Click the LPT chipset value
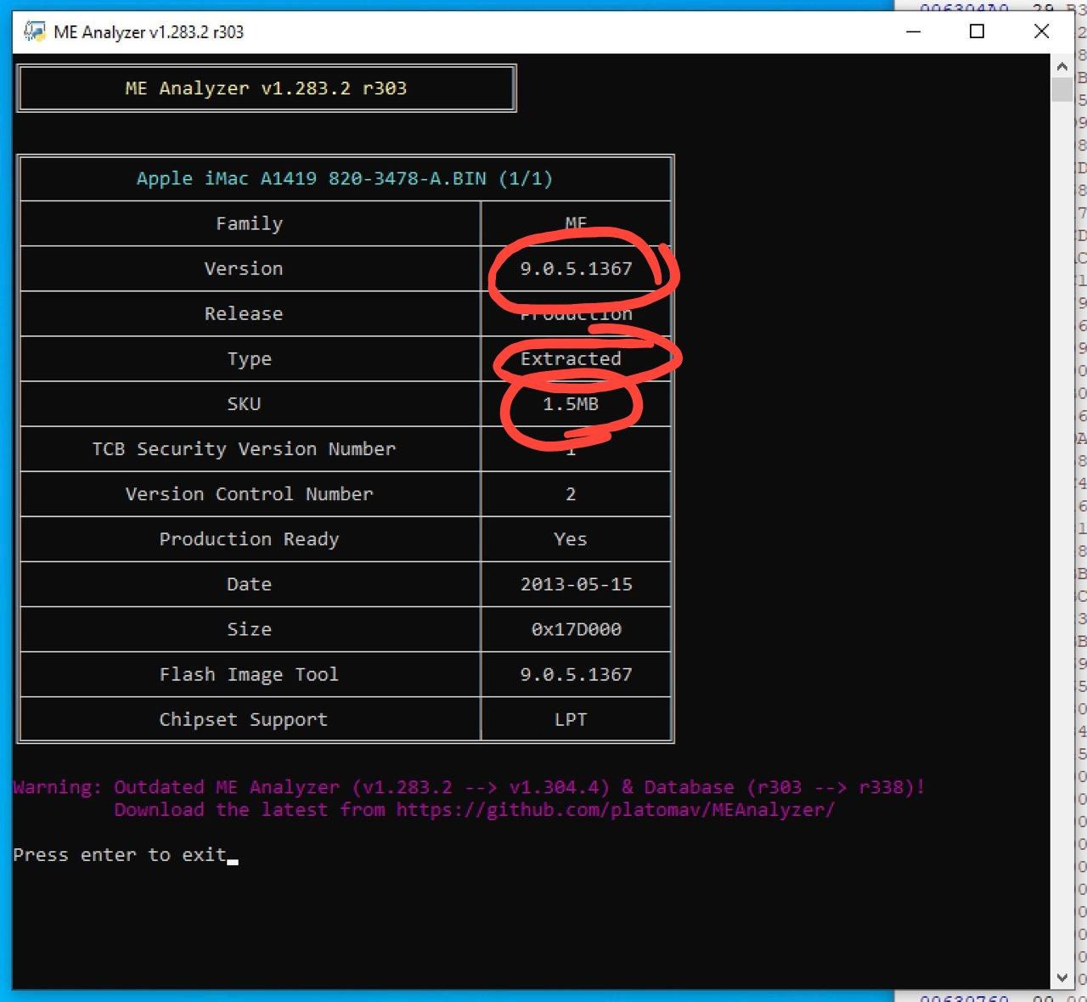 pyautogui.click(x=571, y=719)
